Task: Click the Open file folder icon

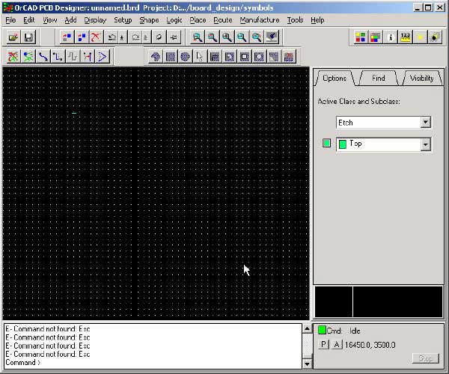Action: (13, 37)
